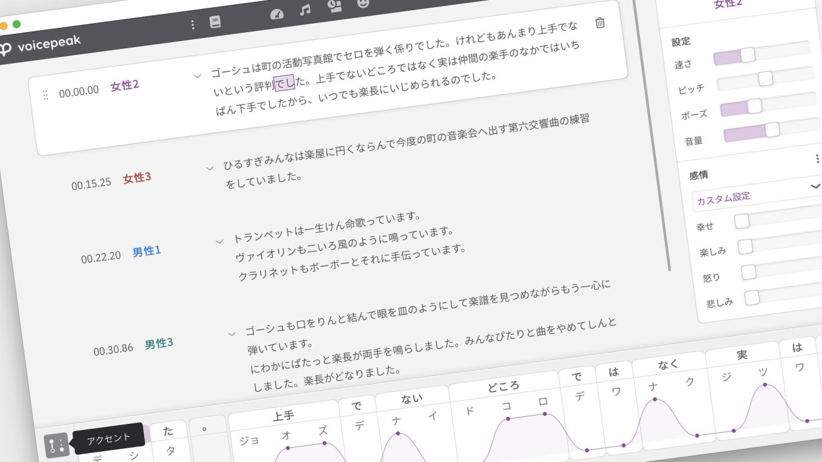This screenshot has width=822, height=462.
Task: Click the 感情 section heading
Action: click(x=699, y=175)
